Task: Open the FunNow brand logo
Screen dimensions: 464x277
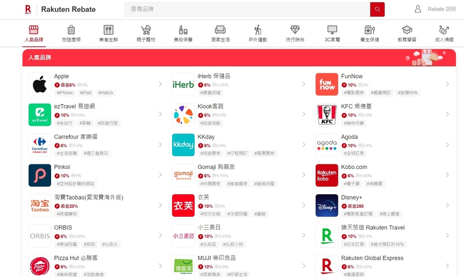Action: 327,84
